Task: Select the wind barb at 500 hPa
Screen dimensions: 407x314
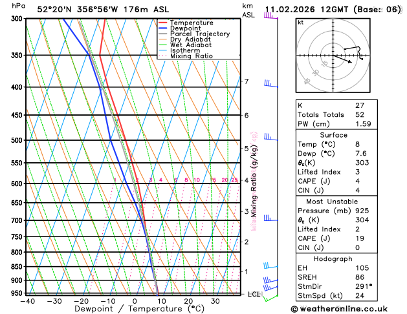Action: click(x=269, y=138)
